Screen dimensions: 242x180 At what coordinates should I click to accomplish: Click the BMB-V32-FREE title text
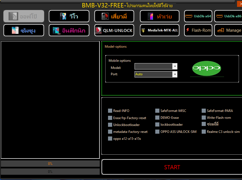pyautogui.click(x=127, y=6)
